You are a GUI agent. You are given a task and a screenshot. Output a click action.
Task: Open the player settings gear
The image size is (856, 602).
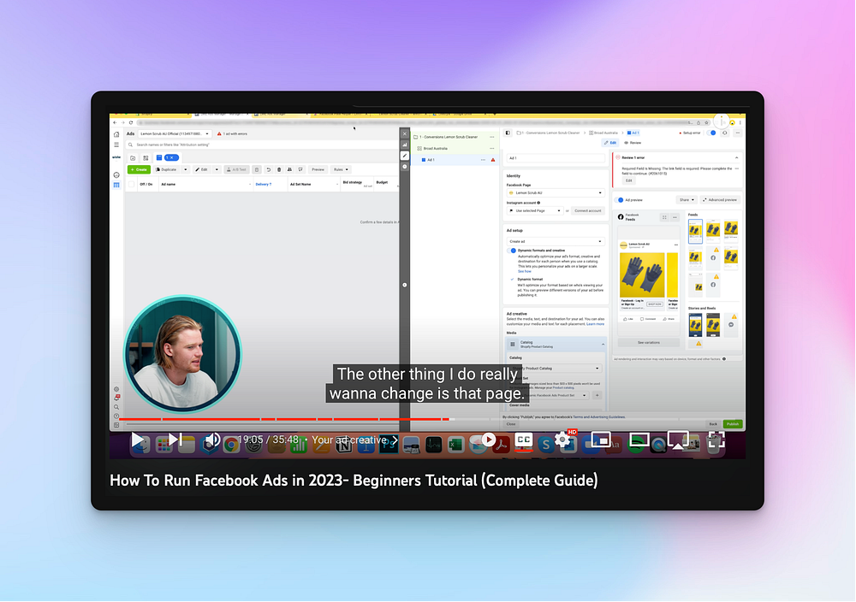pos(562,440)
